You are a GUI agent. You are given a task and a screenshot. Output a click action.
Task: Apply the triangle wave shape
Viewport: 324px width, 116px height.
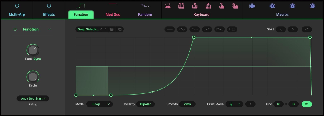pos(195,29)
